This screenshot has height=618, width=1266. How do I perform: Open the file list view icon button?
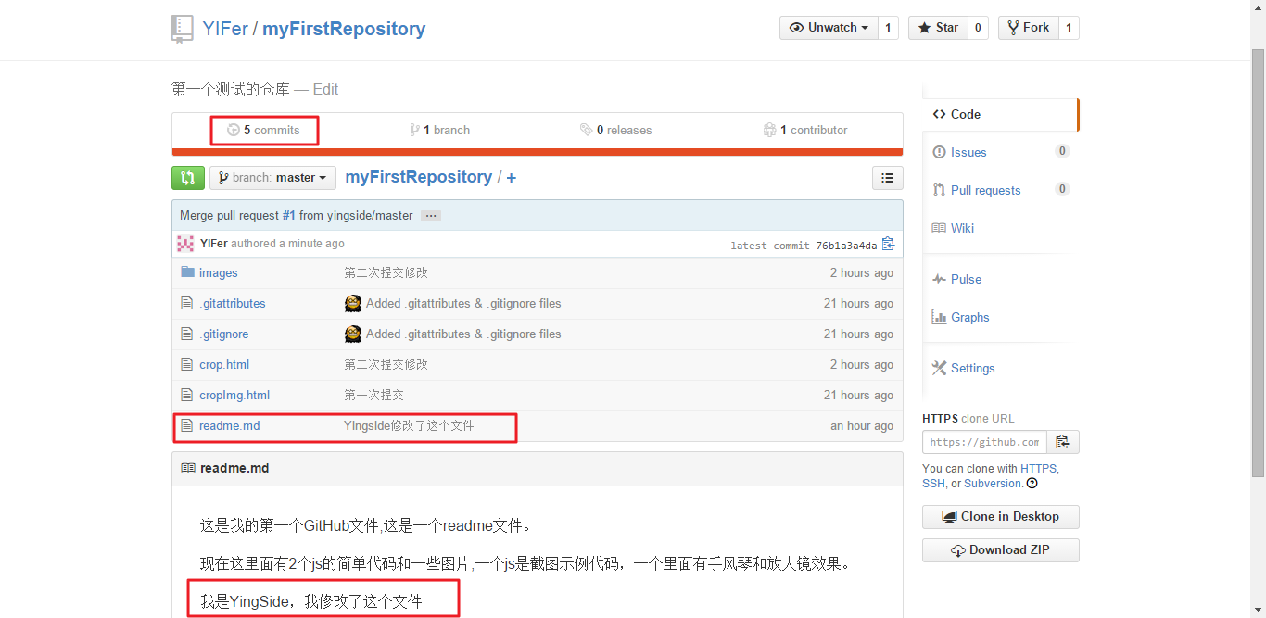coord(887,178)
